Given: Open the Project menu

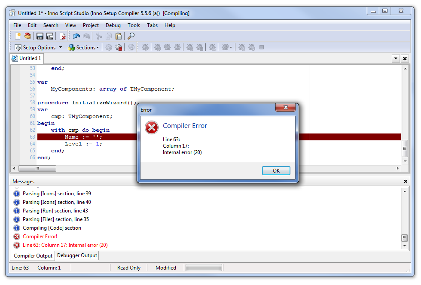Looking at the screenshot, I should (91, 25).
